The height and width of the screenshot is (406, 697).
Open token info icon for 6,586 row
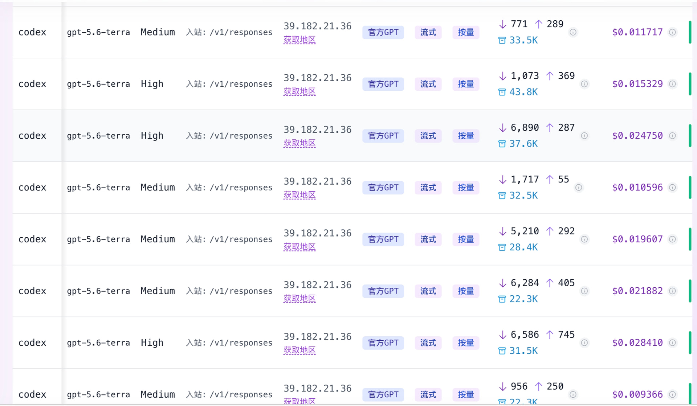(584, 343)
